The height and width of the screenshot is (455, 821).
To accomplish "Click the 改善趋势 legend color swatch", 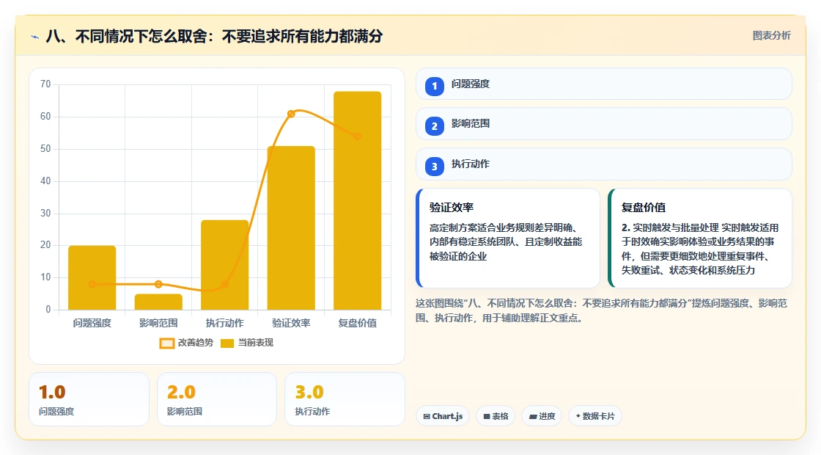I will (166, 343).
